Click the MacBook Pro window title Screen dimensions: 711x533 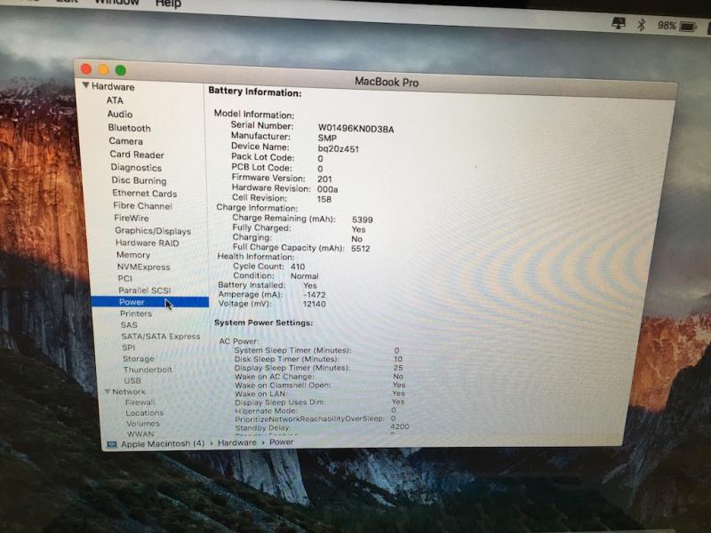coord(387,82)
